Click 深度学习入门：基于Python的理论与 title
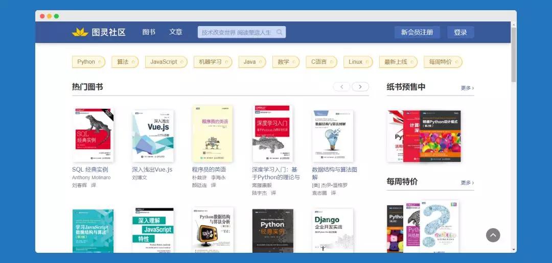The height and width of the screenshot is (263, 552). tap(276, 173)
